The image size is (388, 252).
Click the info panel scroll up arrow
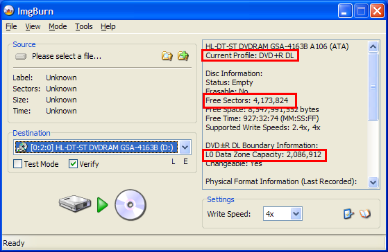(373, 46)
